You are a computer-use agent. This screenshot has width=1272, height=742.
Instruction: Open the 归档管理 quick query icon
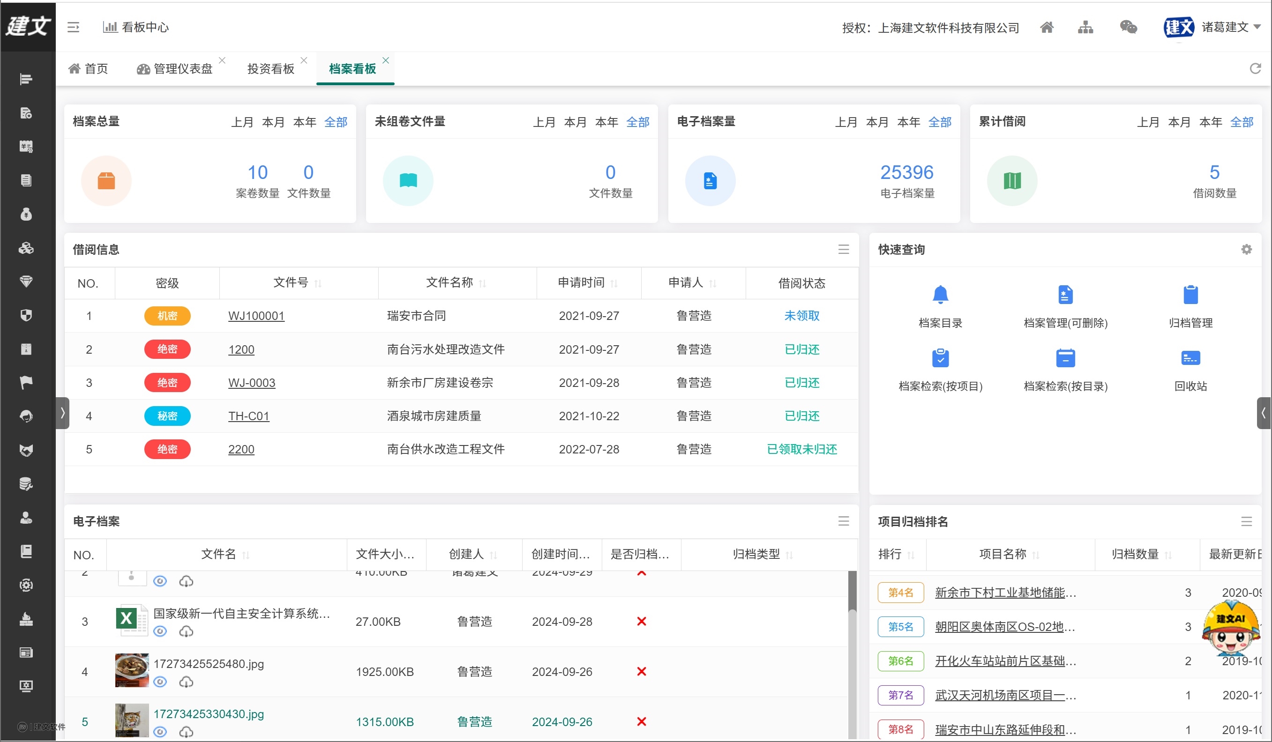coord(1190,295)
